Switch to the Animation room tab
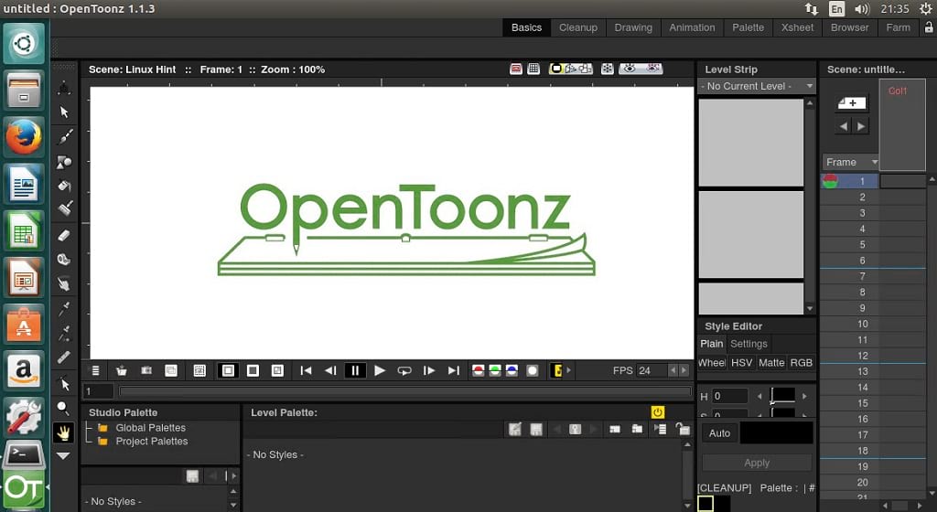 [692, 27]
